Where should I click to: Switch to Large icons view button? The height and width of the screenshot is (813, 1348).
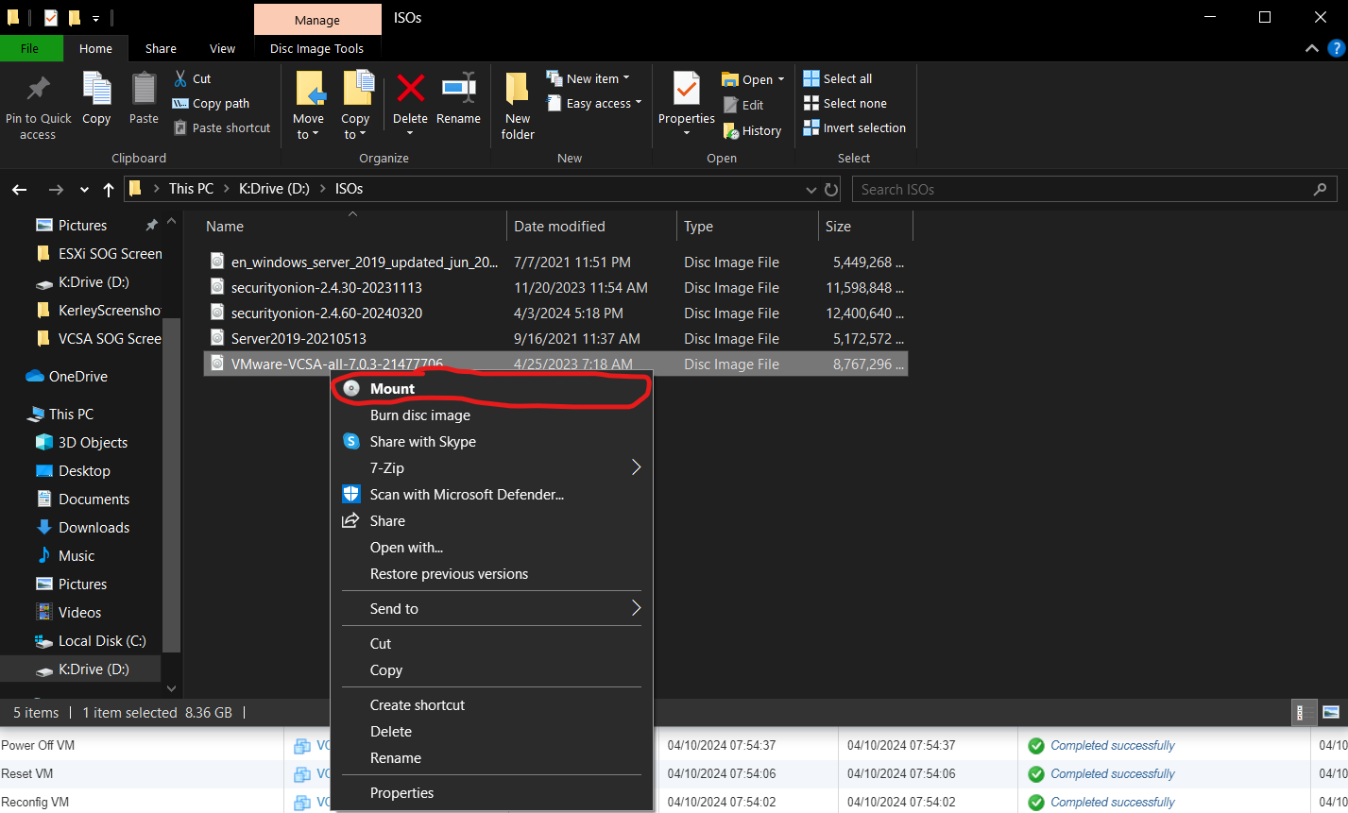[1331, 713]
